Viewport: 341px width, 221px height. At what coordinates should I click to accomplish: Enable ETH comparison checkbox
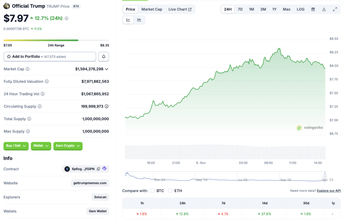tap(170, 191)
